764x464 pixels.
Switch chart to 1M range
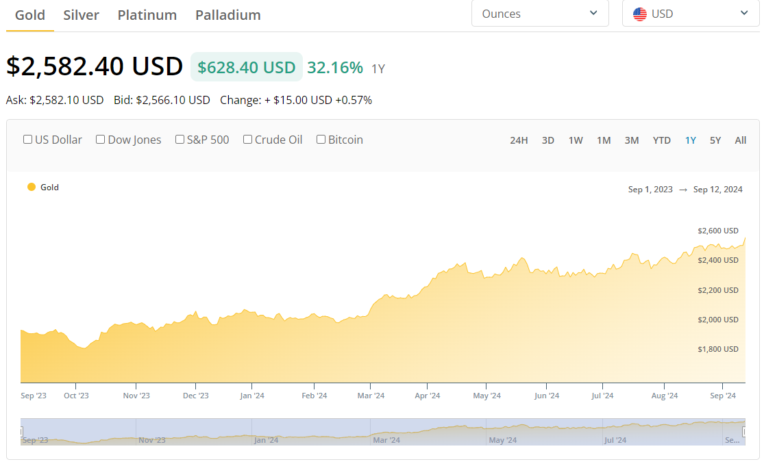coord(604,140)
